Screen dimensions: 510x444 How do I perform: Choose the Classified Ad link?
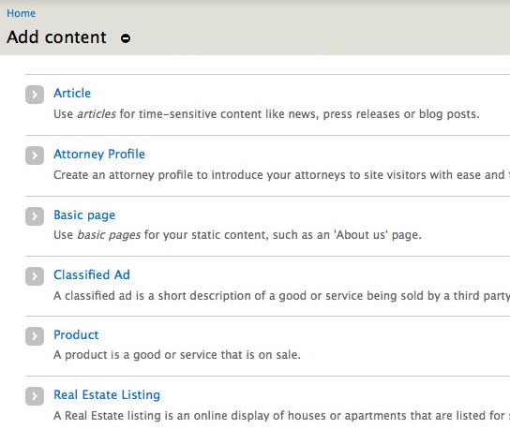point(92,275)
